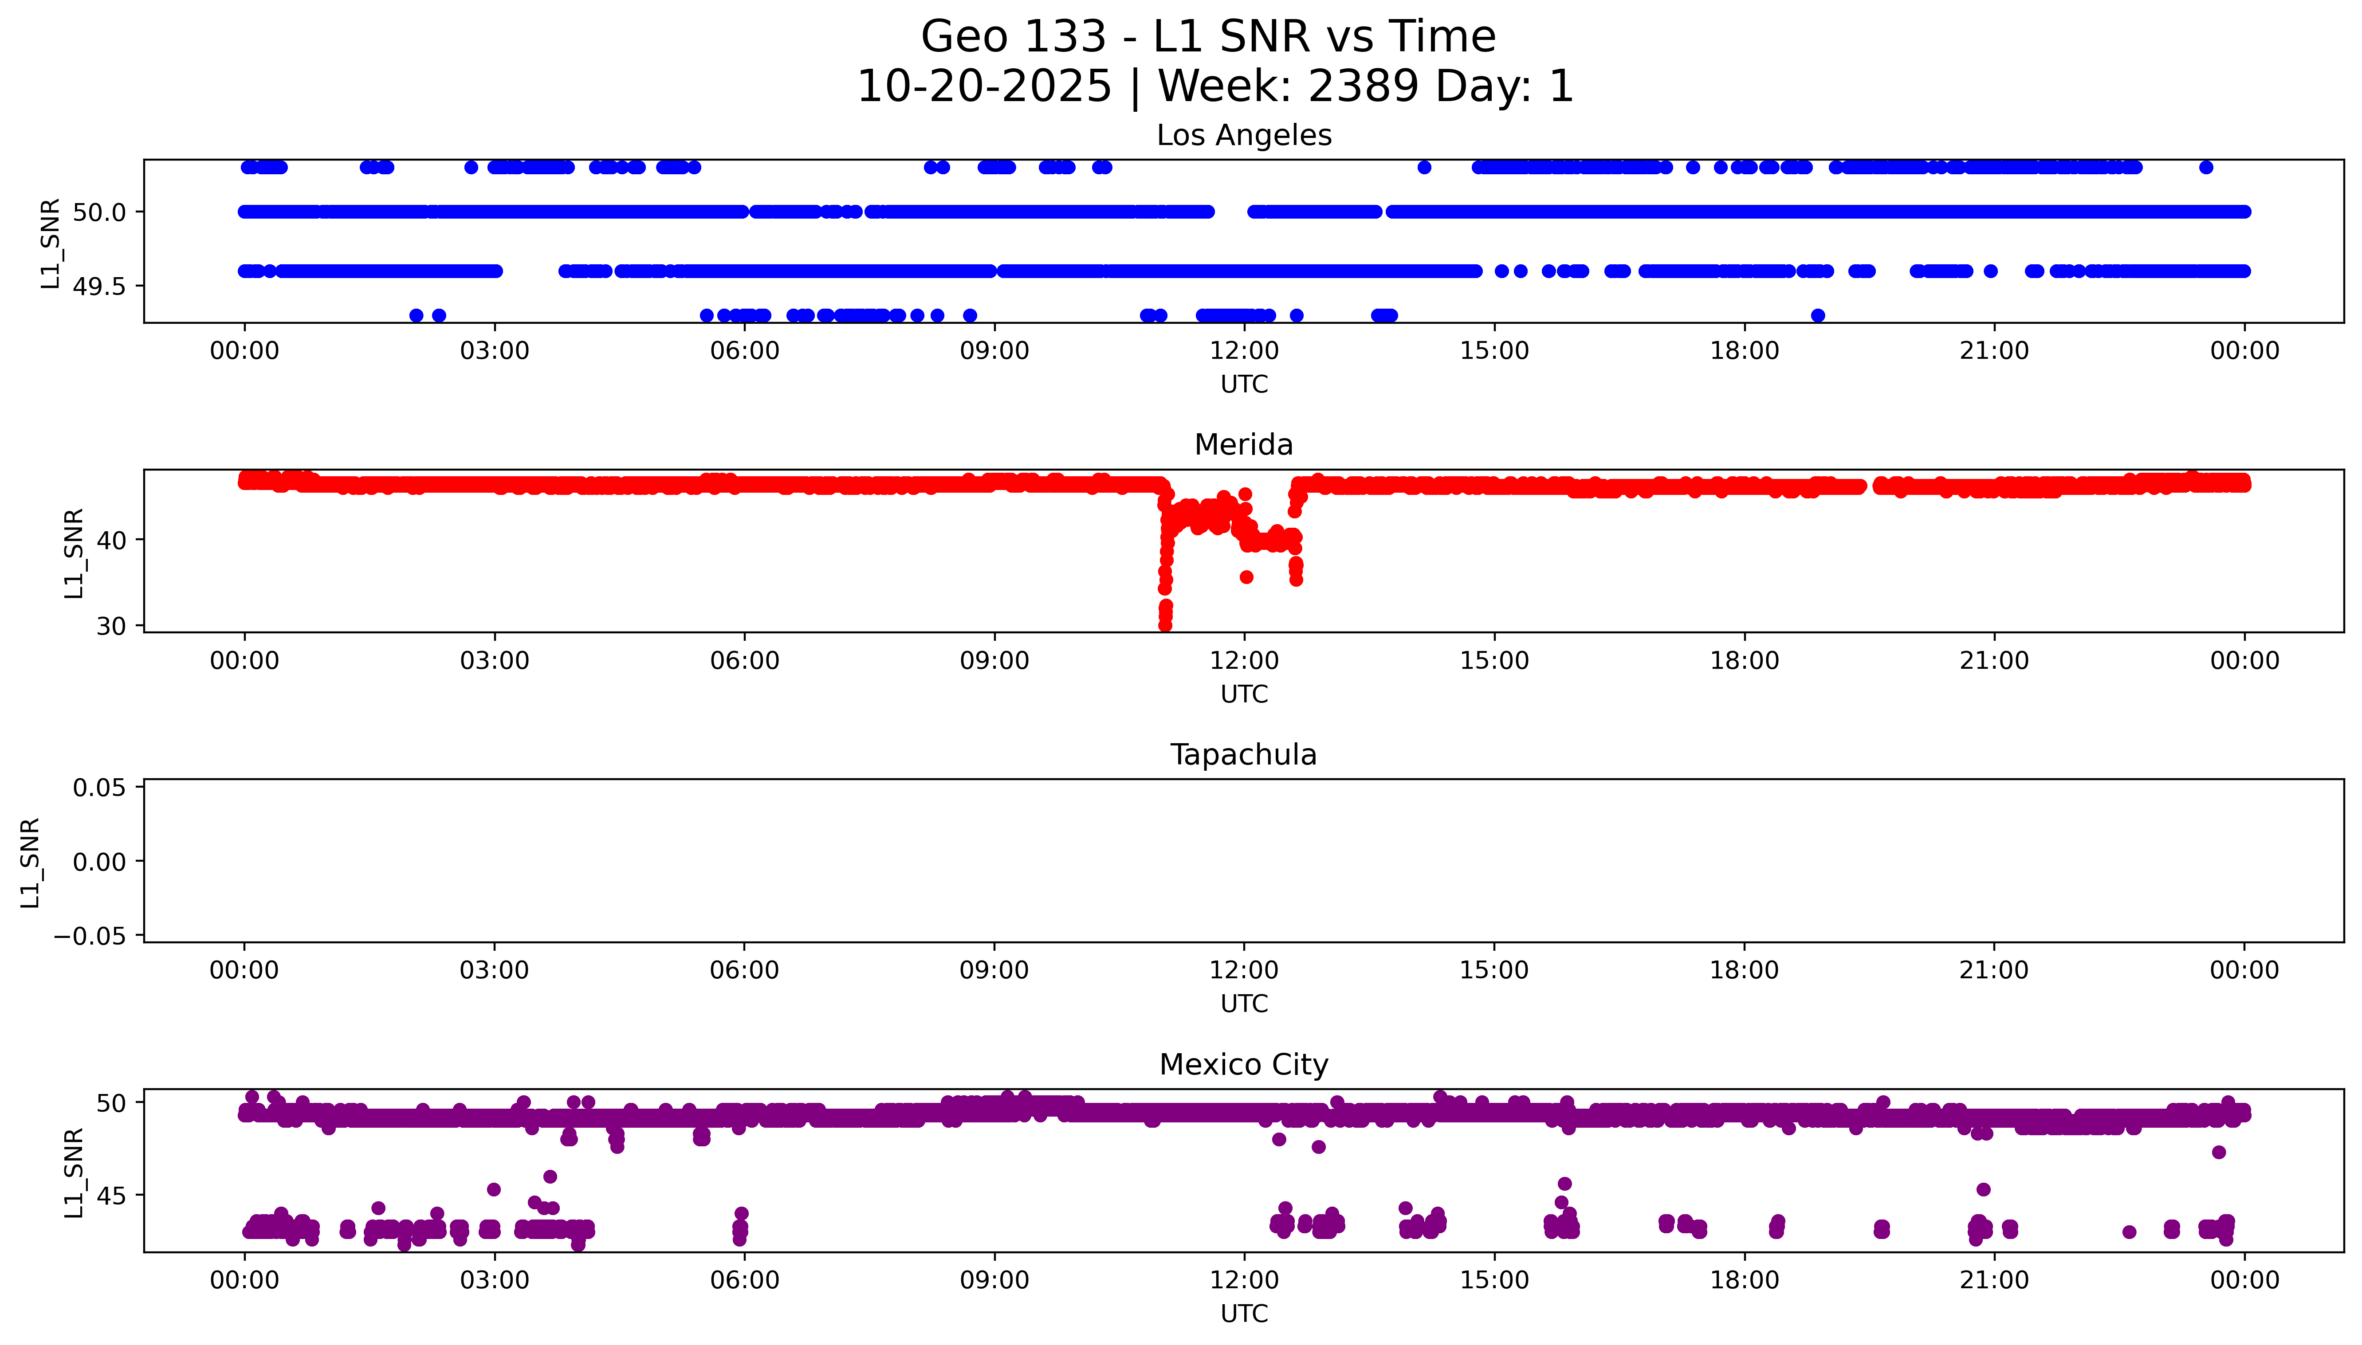Click the 45 y-axis label in the Mexico City plot
Image resolution: width=2362 pixels, height=1345 pixels.
(111, 1196)
